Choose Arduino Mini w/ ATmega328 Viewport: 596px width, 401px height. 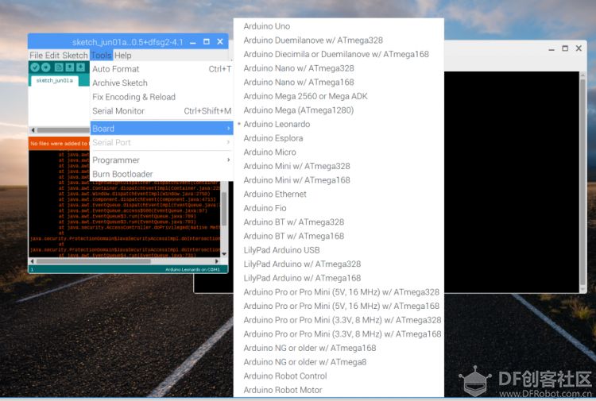[x=339, y=166]
